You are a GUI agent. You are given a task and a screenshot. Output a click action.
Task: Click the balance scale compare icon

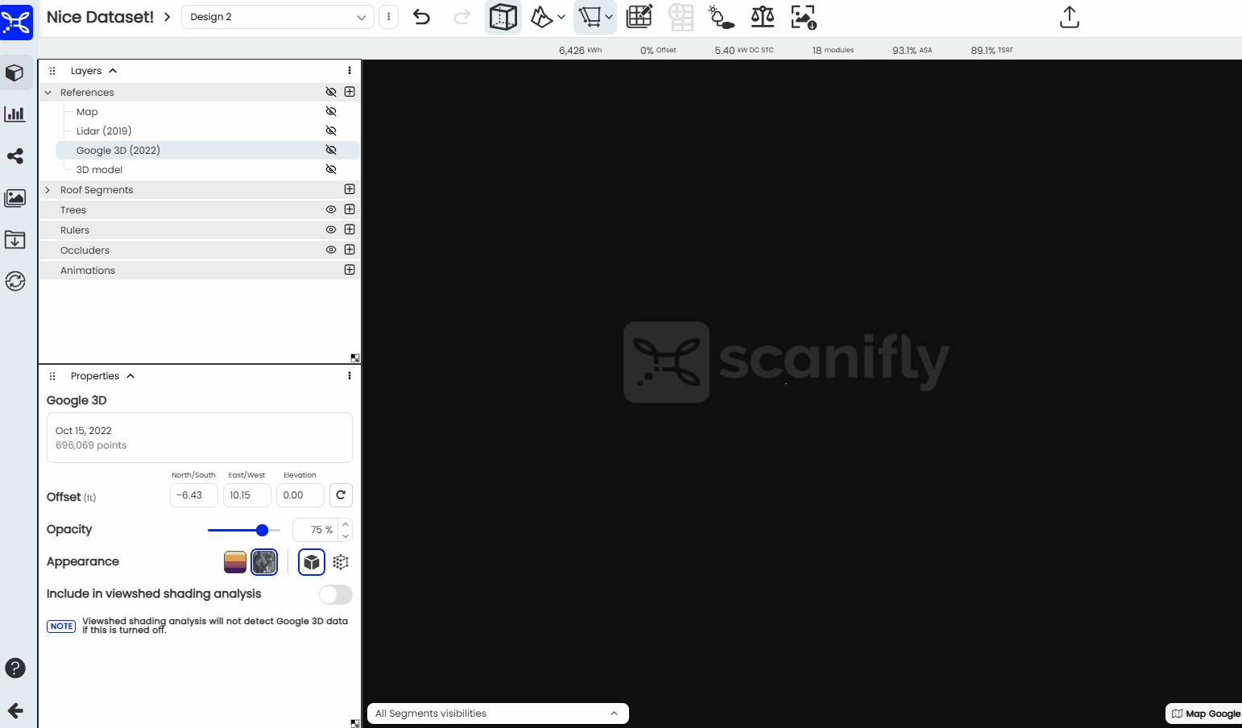pyautogui.click(x=762, y=17)
